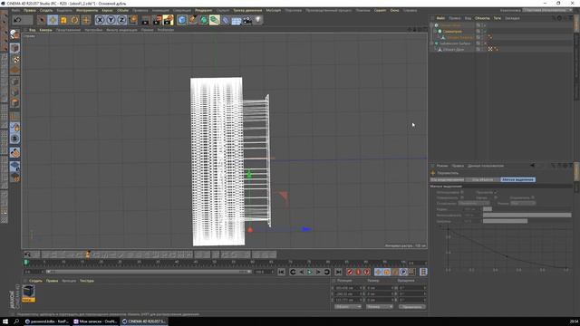
Task: Select the Subdivision Surface object
Action: (455, 43)
